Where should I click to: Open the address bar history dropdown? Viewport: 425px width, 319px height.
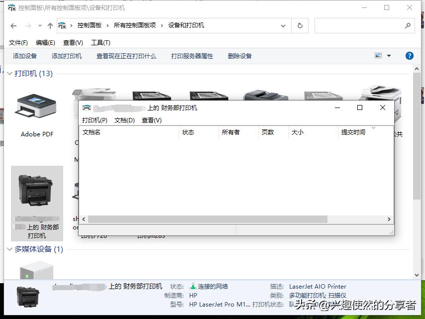(x=282, y=25)
